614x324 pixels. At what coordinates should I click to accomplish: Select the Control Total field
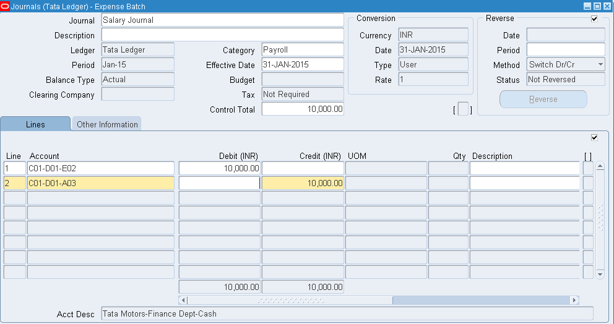click(x=303, y=109)
